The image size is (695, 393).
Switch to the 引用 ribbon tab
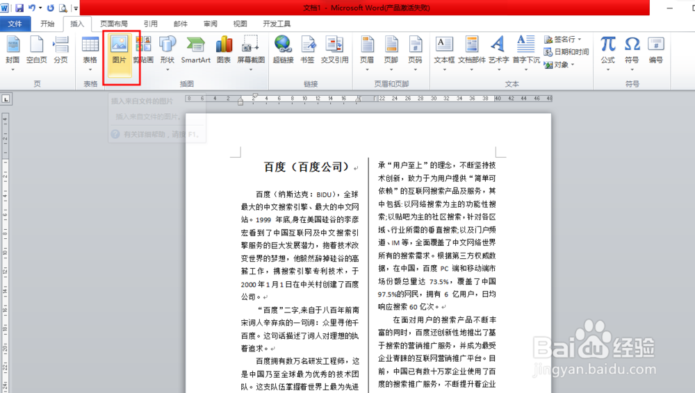151,24
